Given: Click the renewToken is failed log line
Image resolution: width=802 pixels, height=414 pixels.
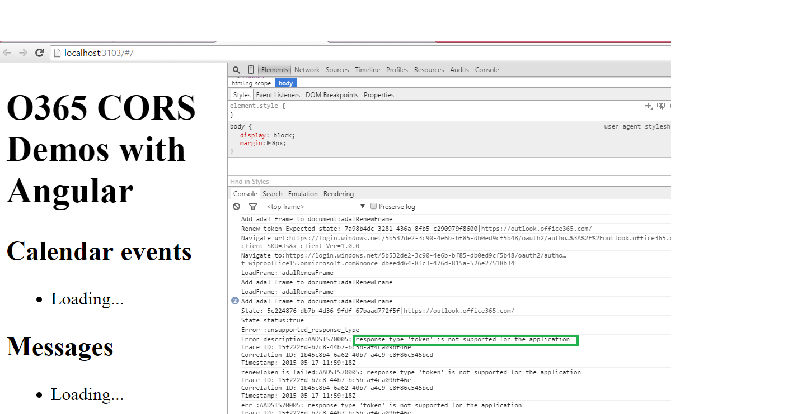Looking at the screenshot, I should [411, 372].
